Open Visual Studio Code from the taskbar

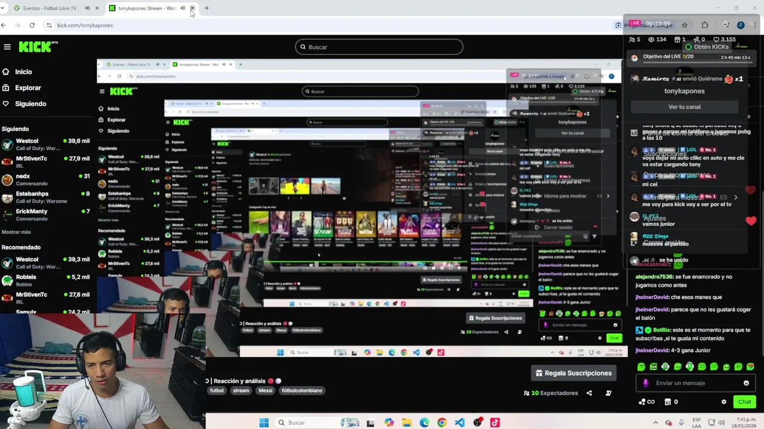pos(460,422)
